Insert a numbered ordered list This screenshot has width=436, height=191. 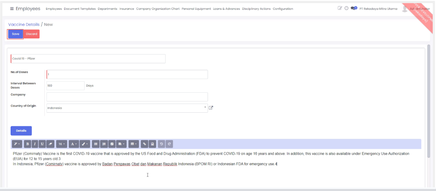click(104, 144)
